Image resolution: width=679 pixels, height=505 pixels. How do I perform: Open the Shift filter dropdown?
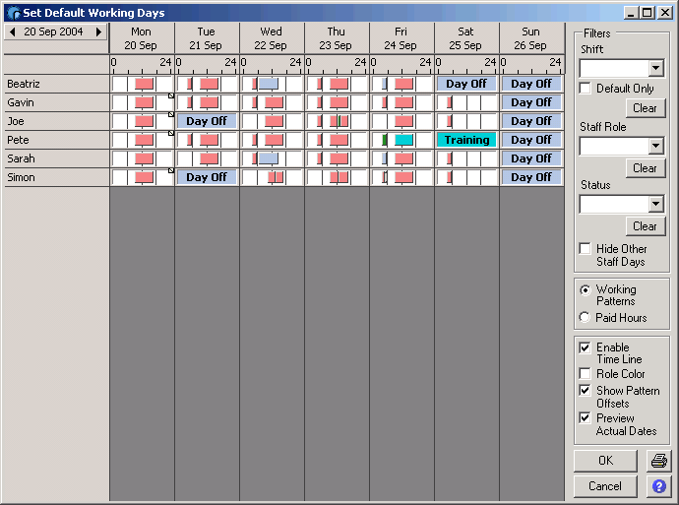coord(656,68)
